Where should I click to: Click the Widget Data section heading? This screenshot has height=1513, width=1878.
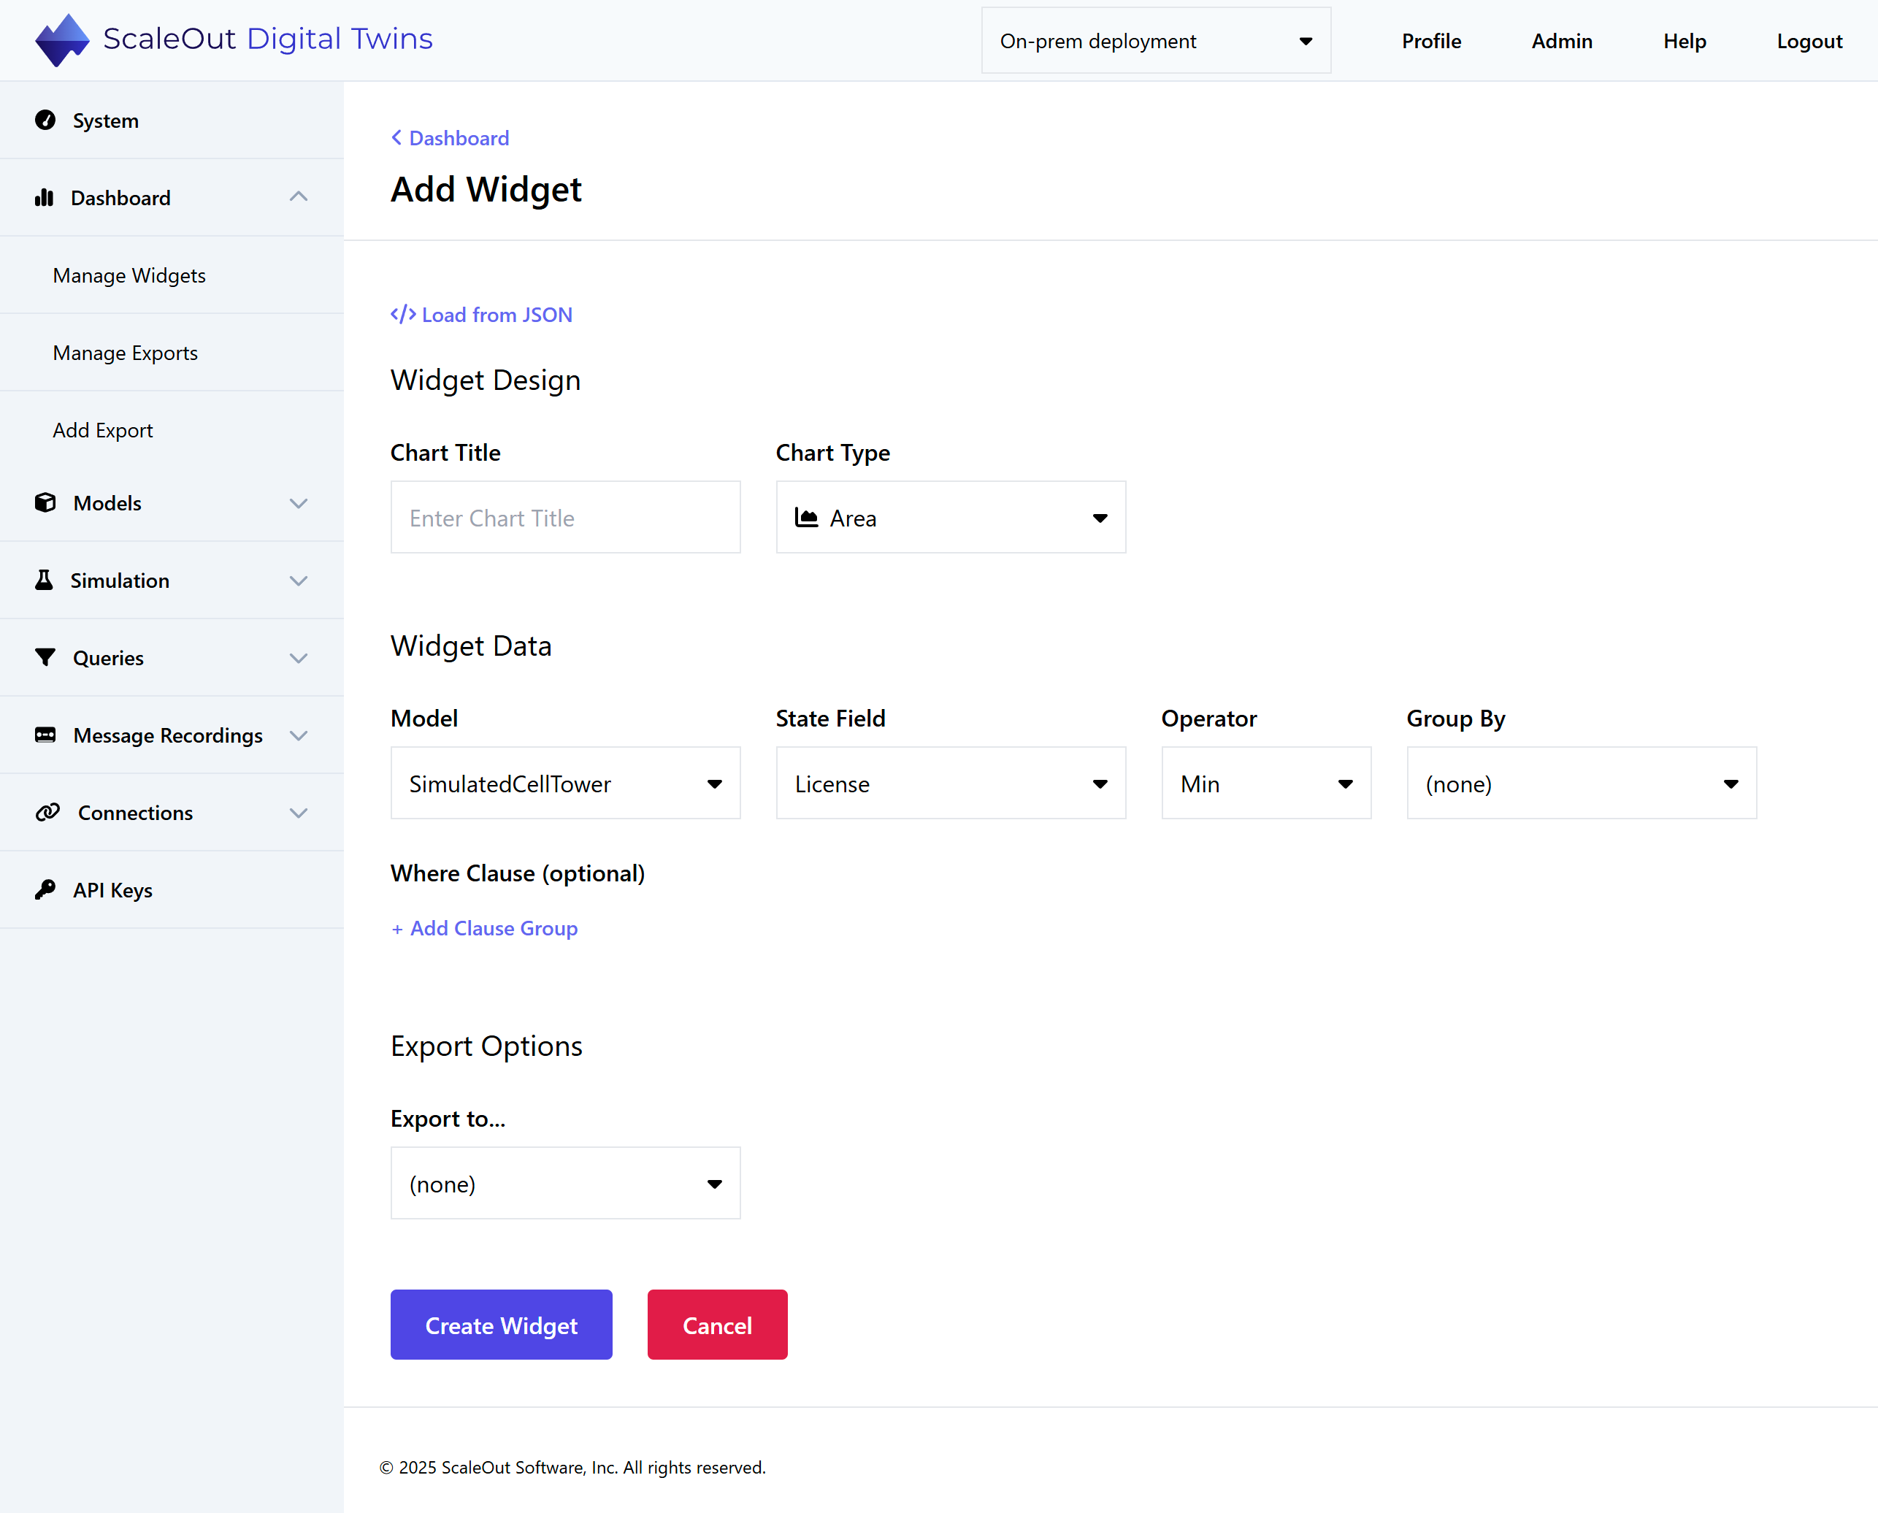470,646
